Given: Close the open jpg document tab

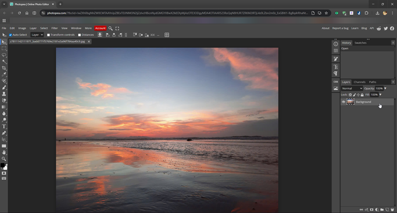Looking at the screenshot, I should [89, 41].
